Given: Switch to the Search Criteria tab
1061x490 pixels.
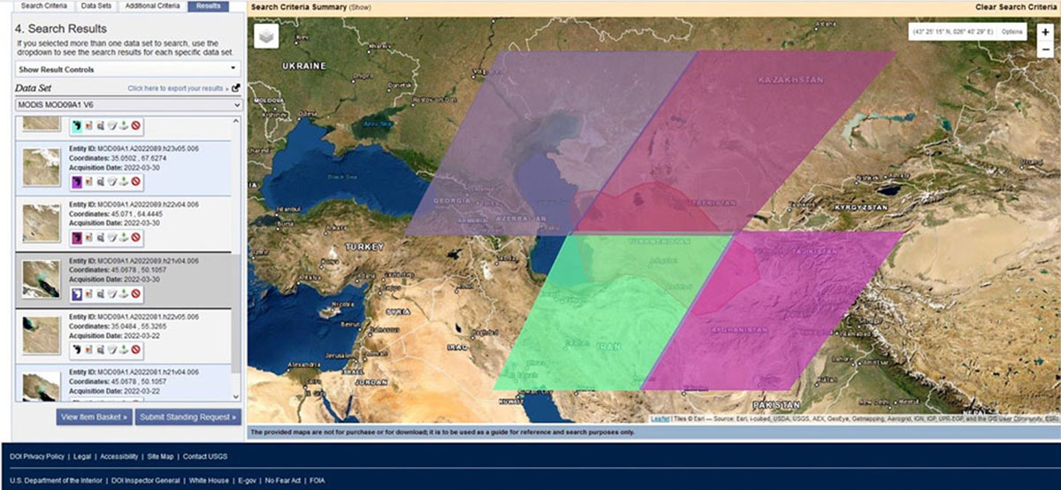Looking at the screenshot, I should (x=38, y=6).
